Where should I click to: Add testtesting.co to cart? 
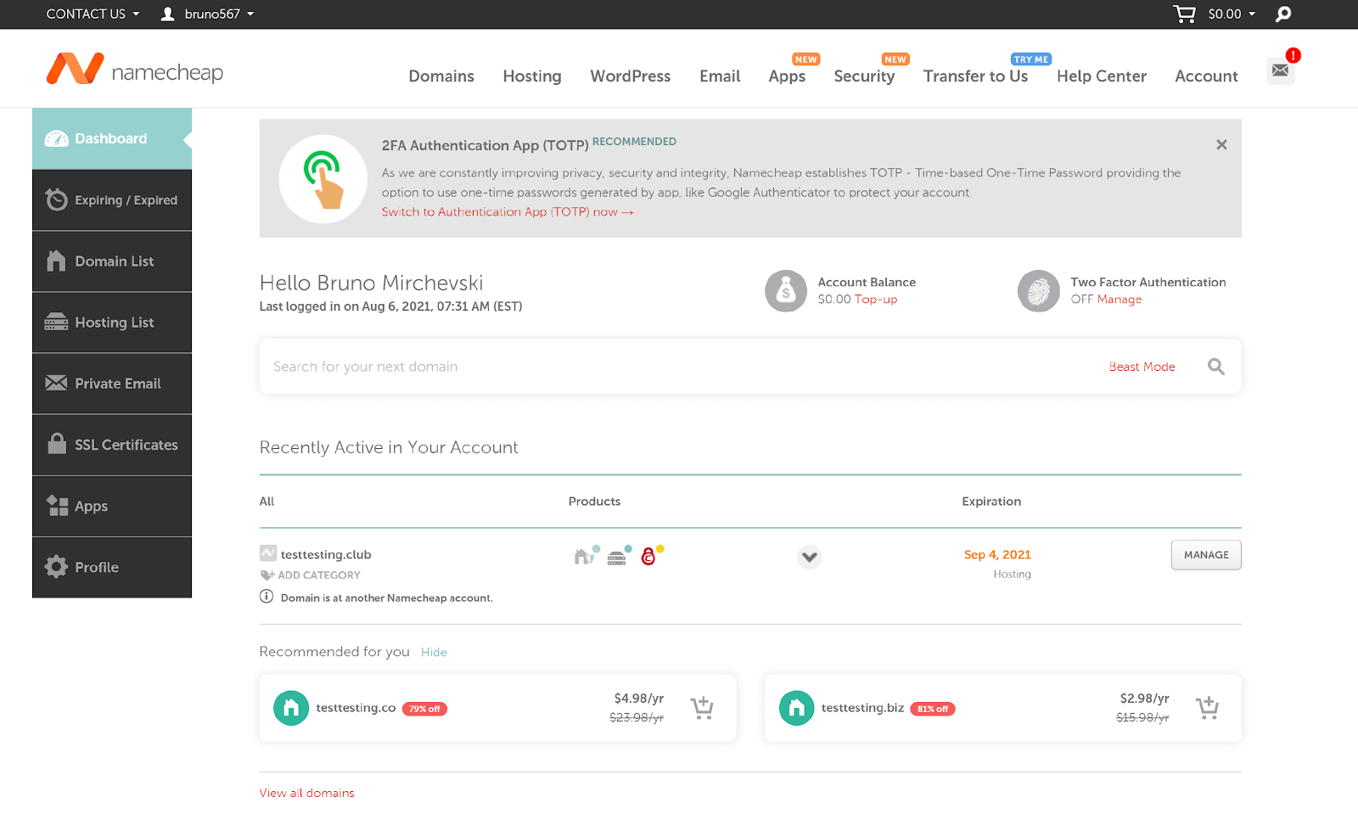click(x=702, y=708)
